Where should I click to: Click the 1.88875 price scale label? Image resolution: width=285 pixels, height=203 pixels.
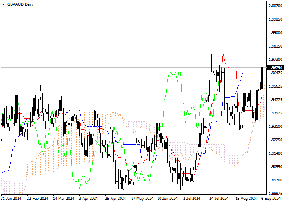click(275, 194)
